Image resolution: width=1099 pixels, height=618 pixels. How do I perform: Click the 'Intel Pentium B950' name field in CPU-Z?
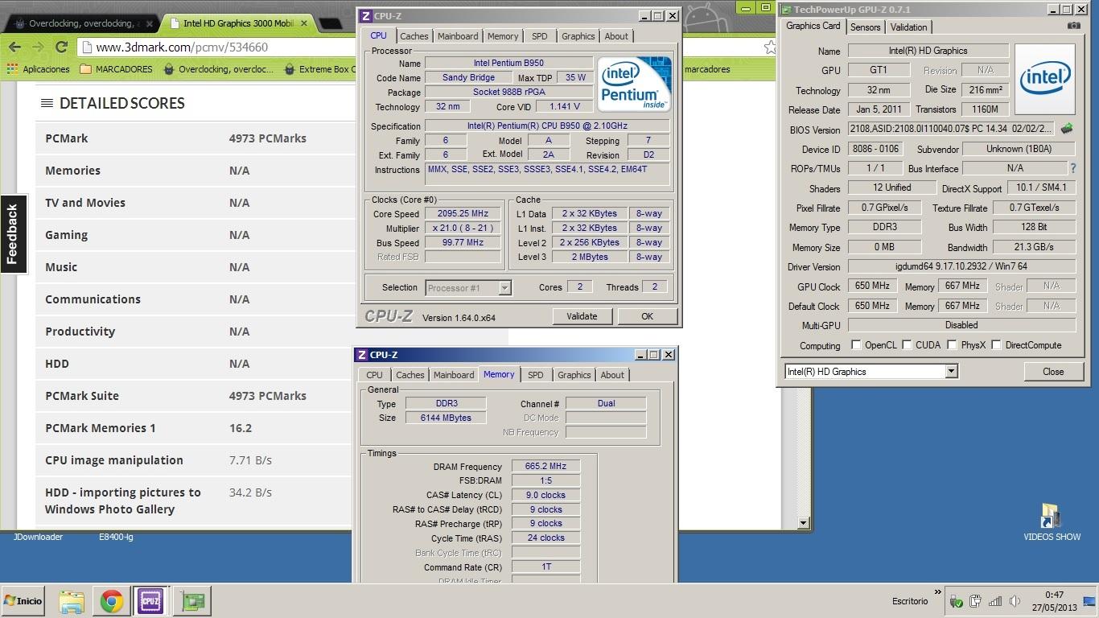coord(508,63)
